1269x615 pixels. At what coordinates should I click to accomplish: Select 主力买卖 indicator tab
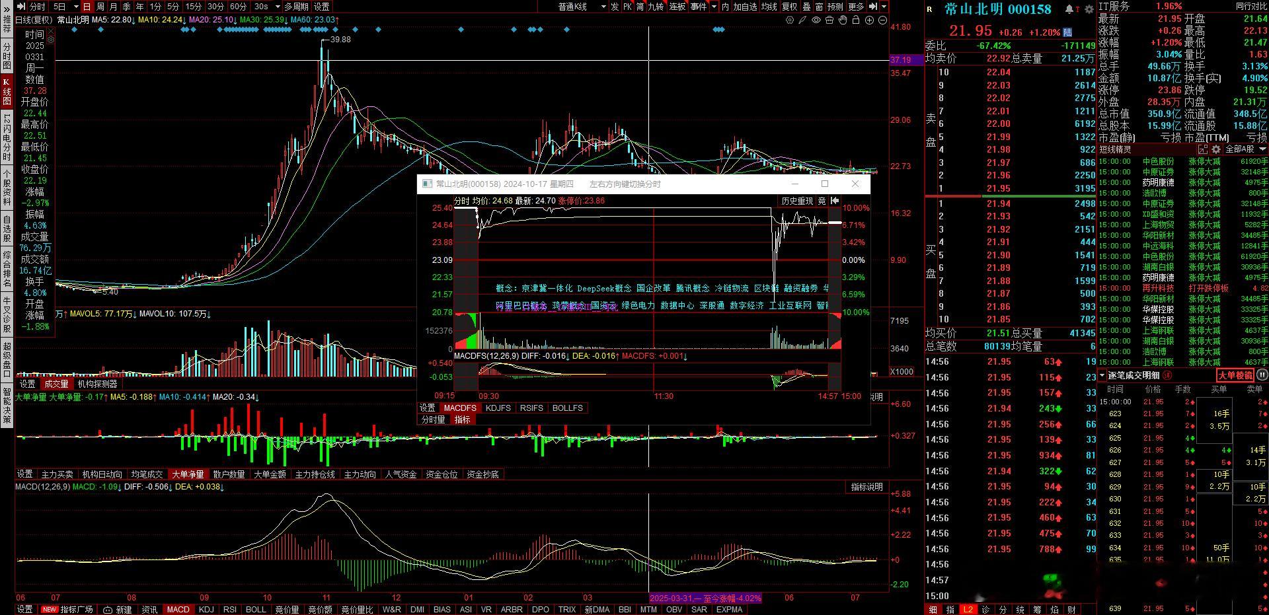(58, 474)
